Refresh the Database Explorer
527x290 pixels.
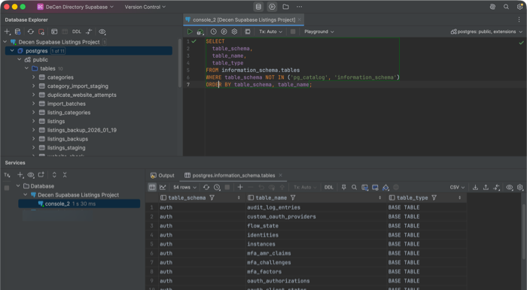click(31, 32)
